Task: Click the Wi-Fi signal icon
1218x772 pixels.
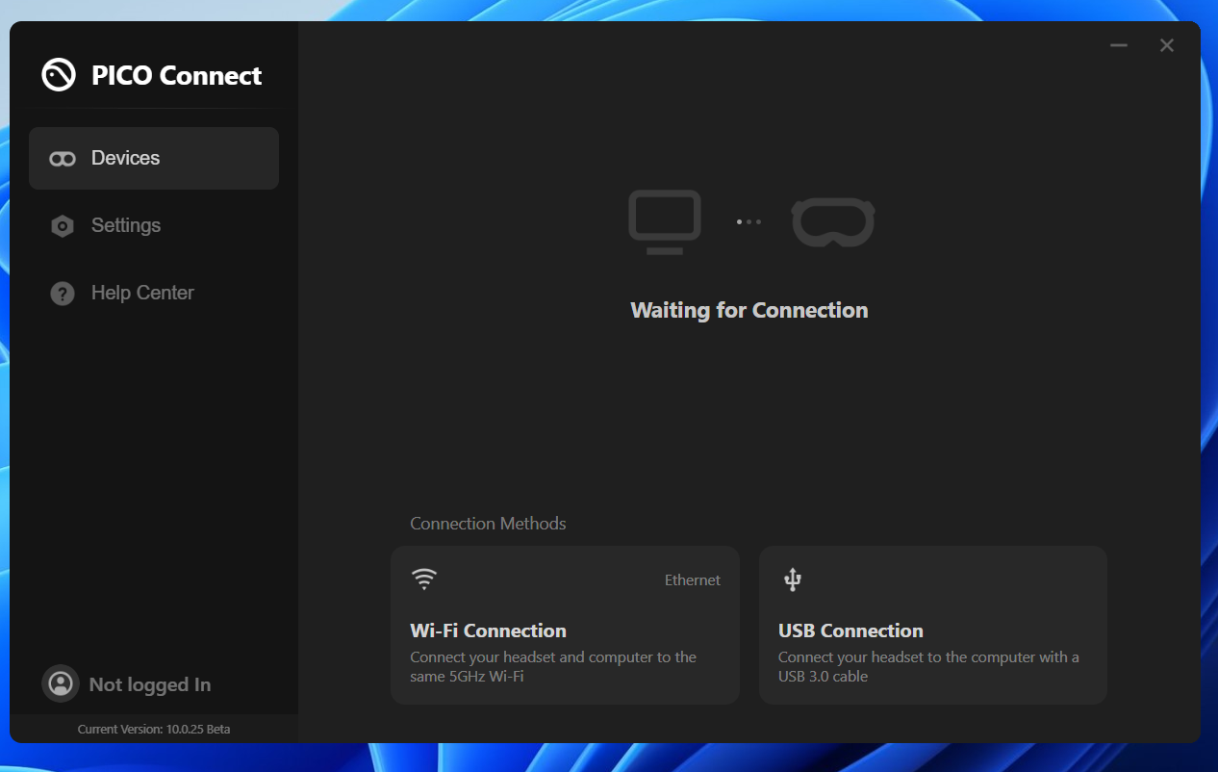Action: click(424, 579)
